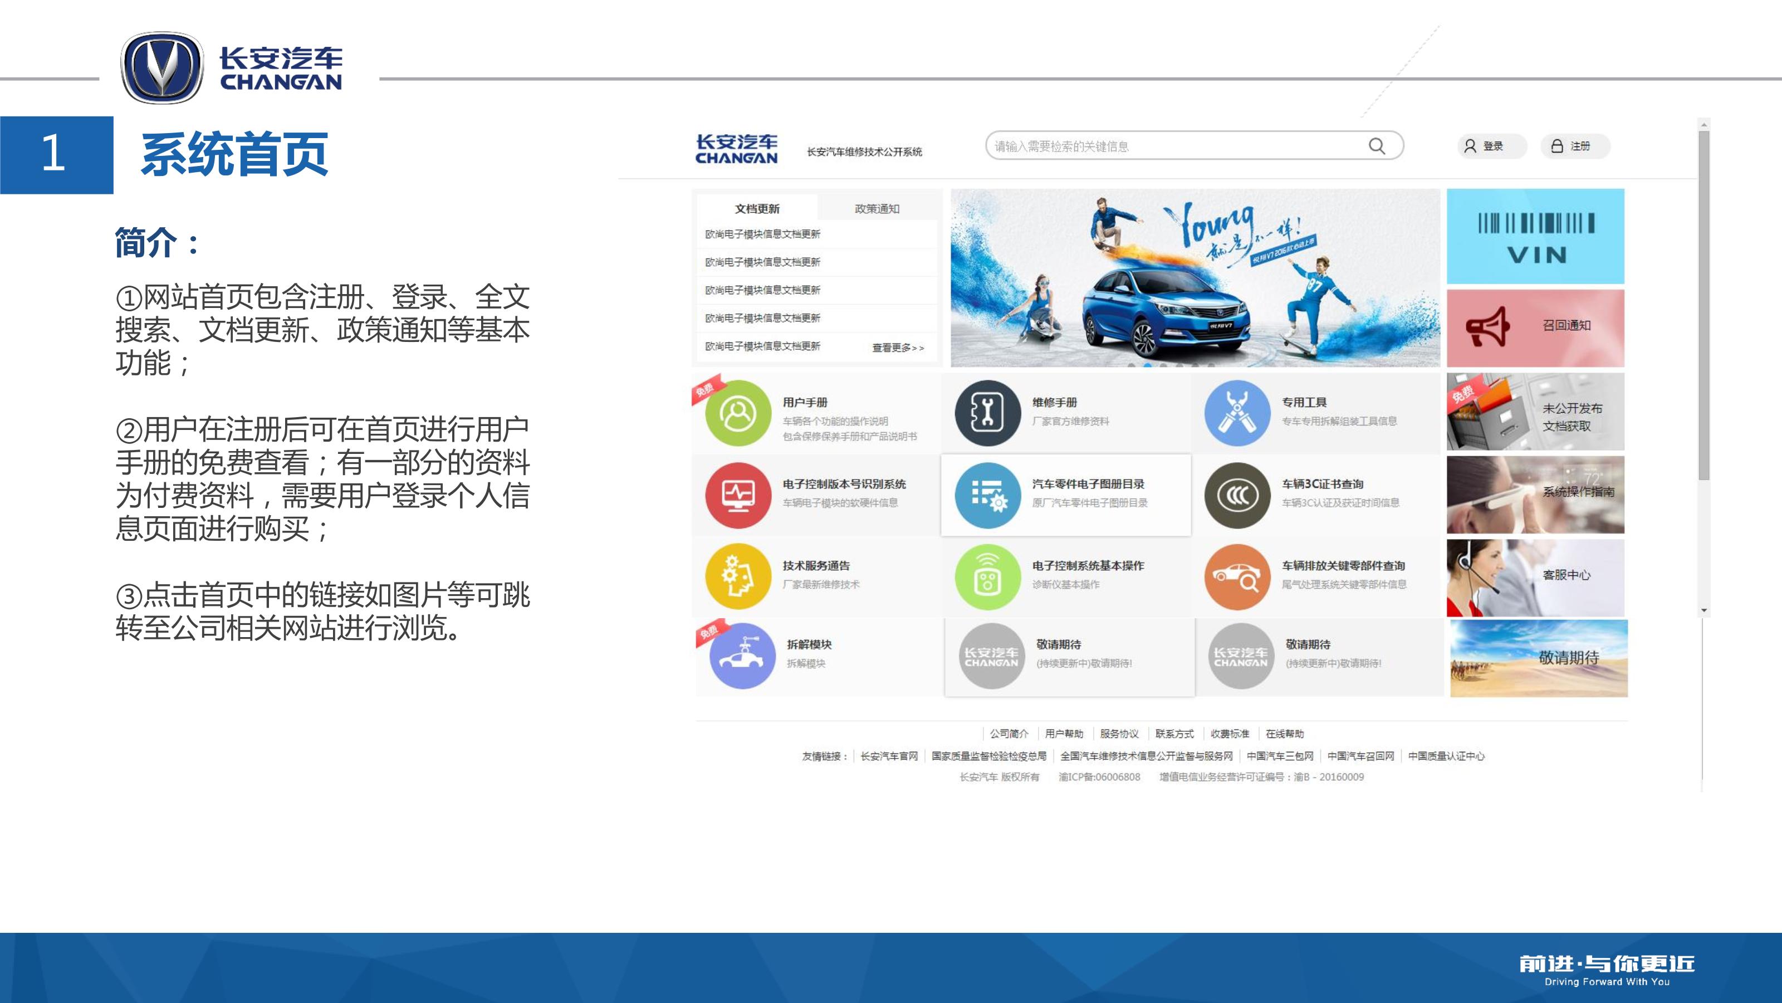Focus the keyword search input field

coord(1176,146)
